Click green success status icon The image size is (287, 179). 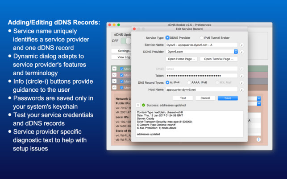pos(144,105)
